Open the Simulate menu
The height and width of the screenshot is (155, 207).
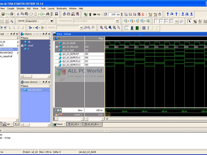[20, 8]
